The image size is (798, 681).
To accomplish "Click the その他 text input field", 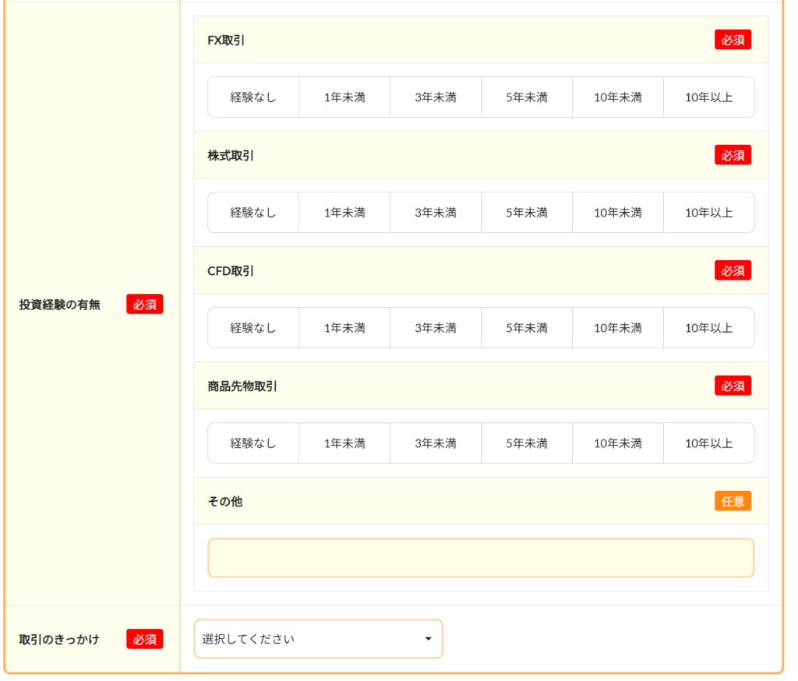I will 481,558.
